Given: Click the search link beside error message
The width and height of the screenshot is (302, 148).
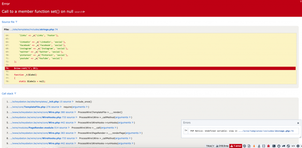Looking at the screenshot, I should pos(79,12).
